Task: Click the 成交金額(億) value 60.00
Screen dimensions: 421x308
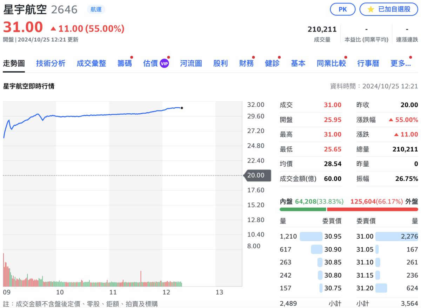Action: pos(333,179)
